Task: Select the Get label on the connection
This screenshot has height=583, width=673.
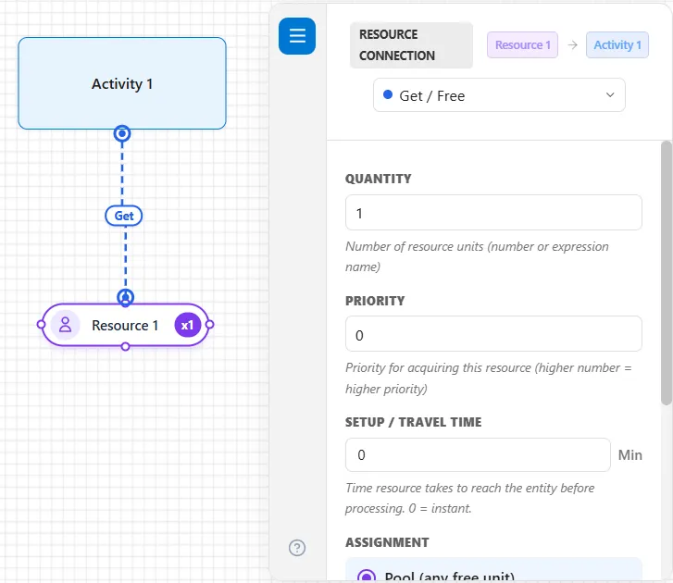Action: pyautogui.click(x=124, y=216)
